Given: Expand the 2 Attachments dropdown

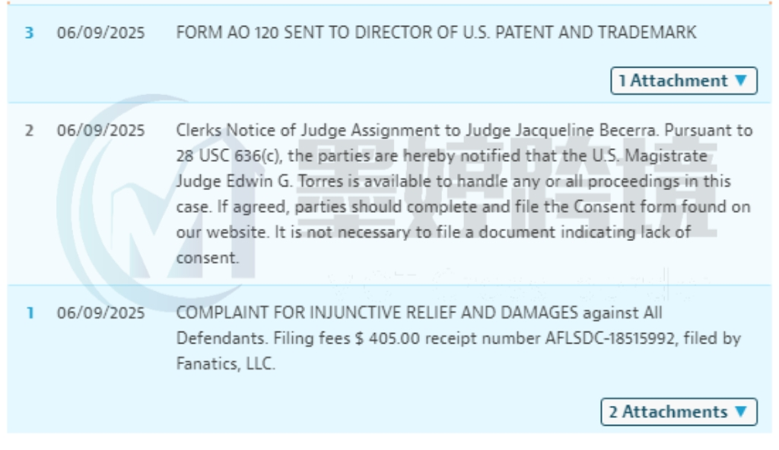Looking at the screenshot, I should (x=679, y=412).
